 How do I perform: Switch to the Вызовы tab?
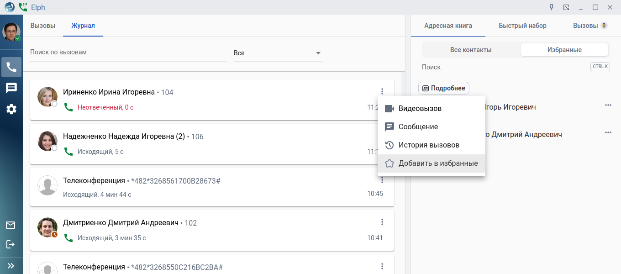(43, 26)
